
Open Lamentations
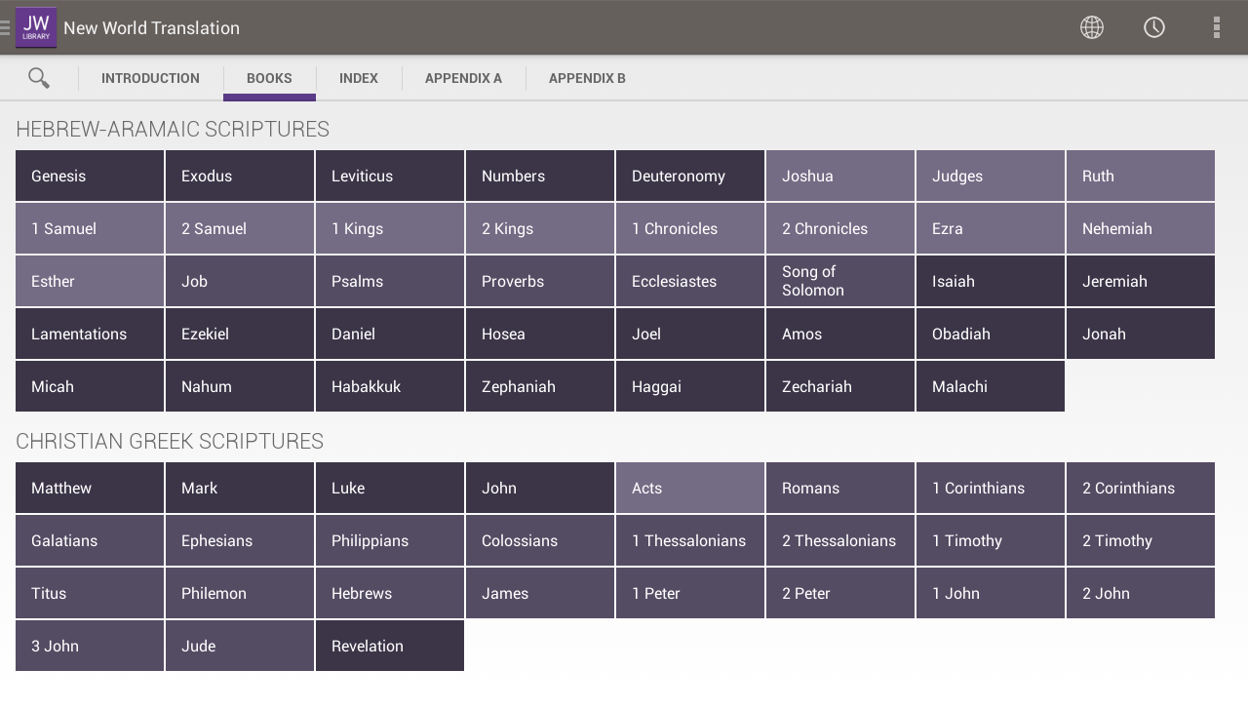pyautogui.click(x=90, y=334)
